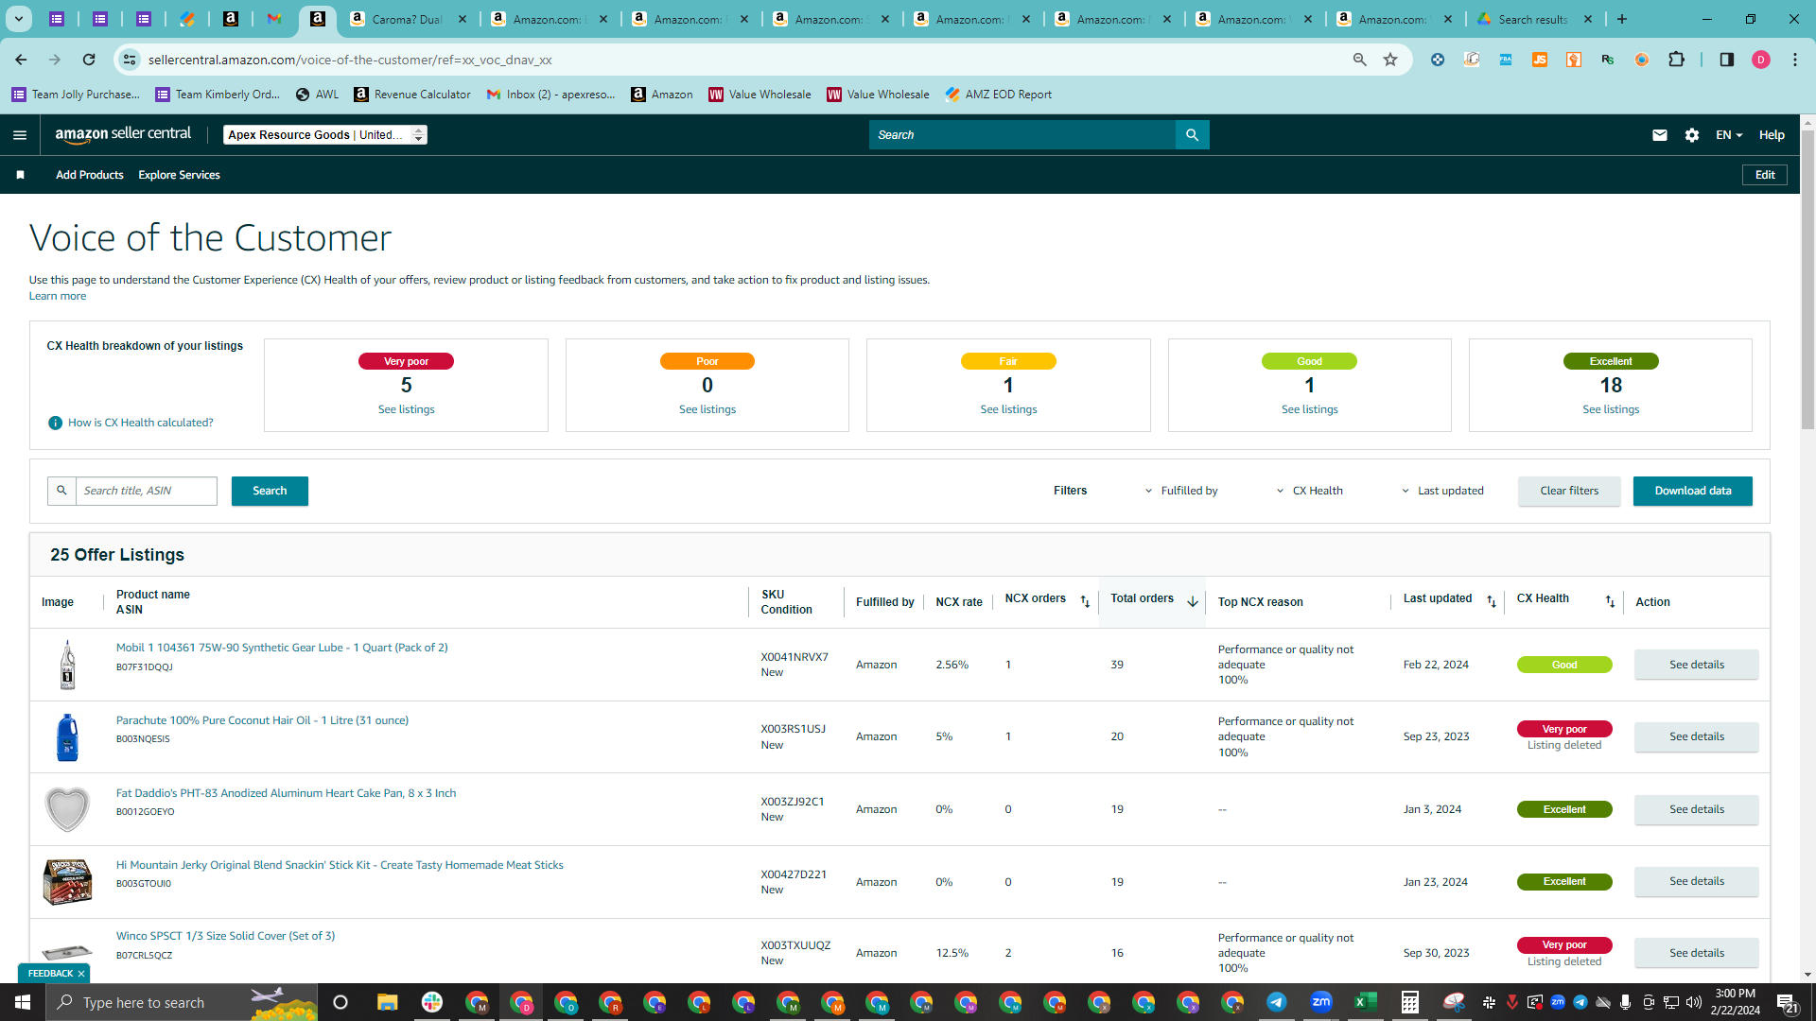
Task: Open the Seller Central hamburger menu
Action: (x=20, y=135)
